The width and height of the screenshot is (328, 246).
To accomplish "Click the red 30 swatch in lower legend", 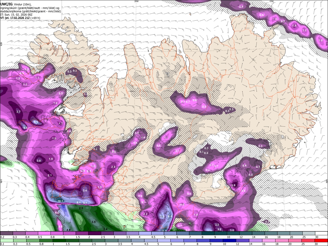I will pos(321,240).
